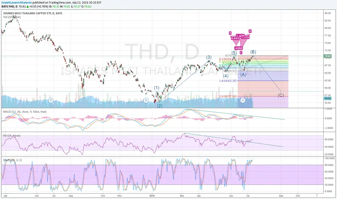Click the Stoch indicator legend
The height and width of the screenshot is (199, 337).
click(12, 160)
